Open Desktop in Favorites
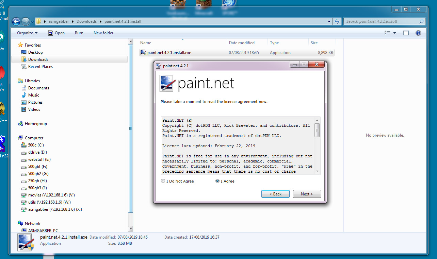This screenshot has height=259, width=437. tap(35, 52)
